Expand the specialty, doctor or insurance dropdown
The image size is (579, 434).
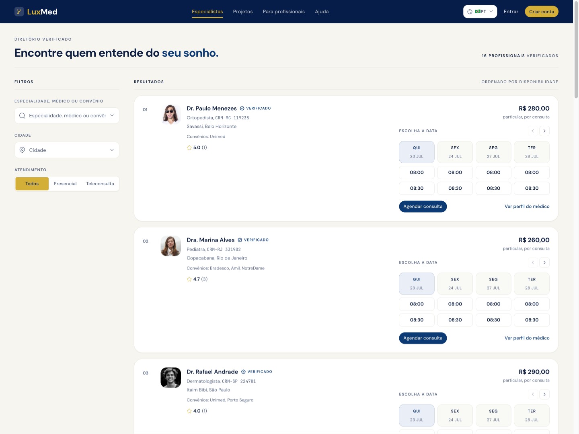tap(112, 116)
